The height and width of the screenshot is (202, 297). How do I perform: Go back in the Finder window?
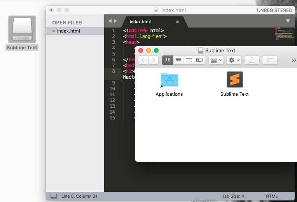143,60
